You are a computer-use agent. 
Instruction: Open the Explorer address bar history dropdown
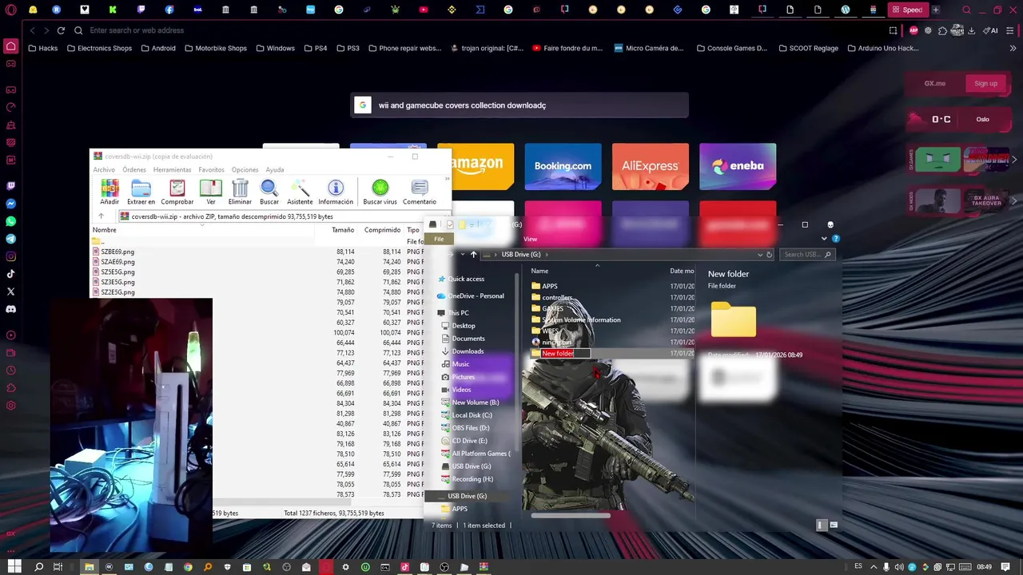tap(758, 255)
